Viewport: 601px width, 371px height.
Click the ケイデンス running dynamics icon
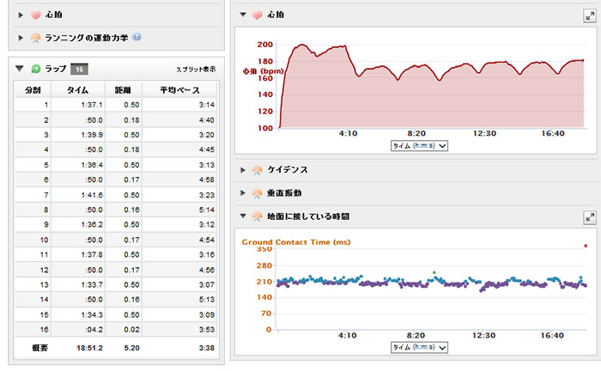(x=257, y=170)
